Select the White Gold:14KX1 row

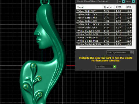[104, 41]
